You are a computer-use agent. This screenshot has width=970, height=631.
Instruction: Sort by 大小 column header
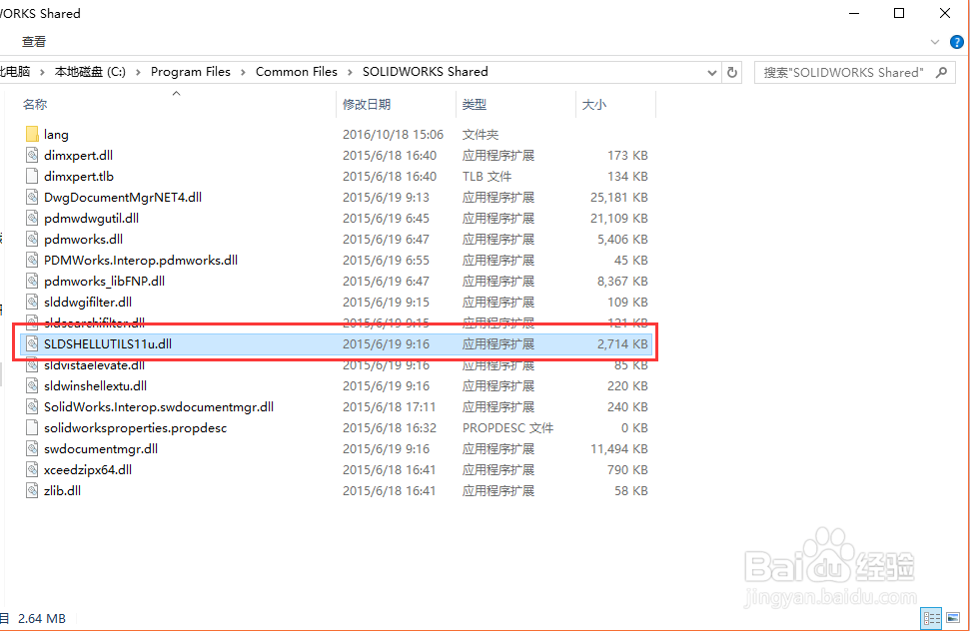pos(593,105)
